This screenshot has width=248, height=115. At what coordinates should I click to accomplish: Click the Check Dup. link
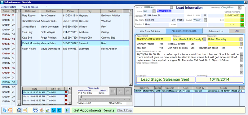[x=125, y=110]
